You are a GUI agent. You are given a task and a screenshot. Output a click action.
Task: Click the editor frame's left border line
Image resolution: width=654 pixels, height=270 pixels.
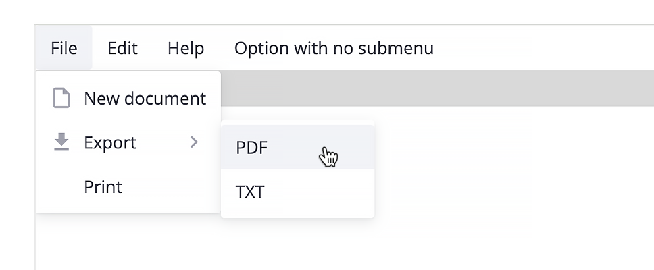click(x=35, y=242)
